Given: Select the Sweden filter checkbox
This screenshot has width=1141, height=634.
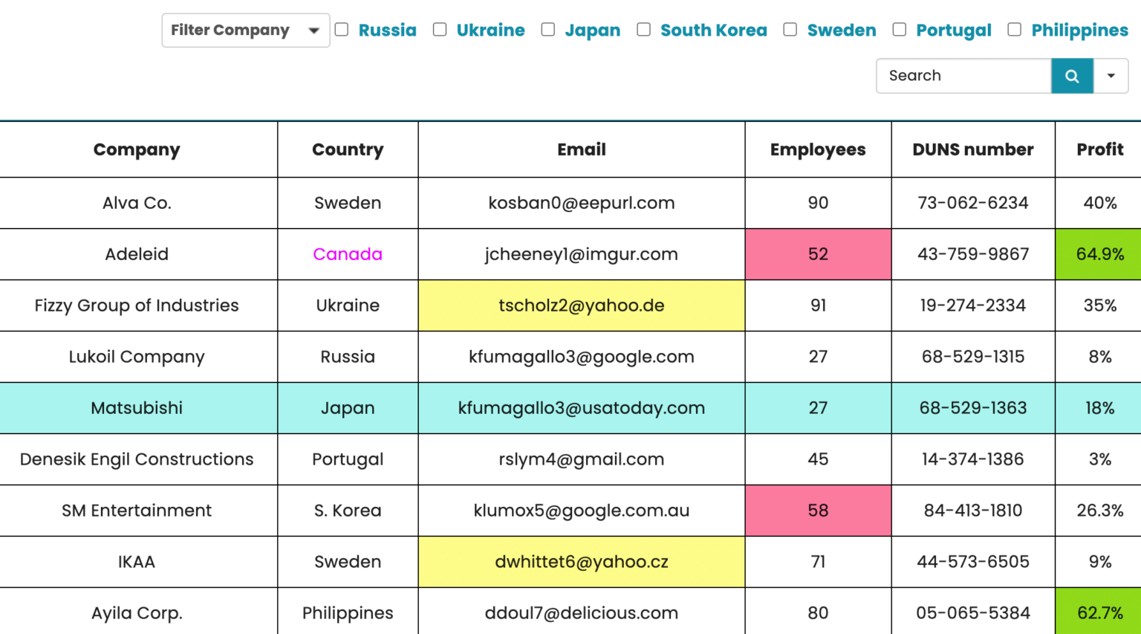Looking at the screenshot, I should [790, 30].
